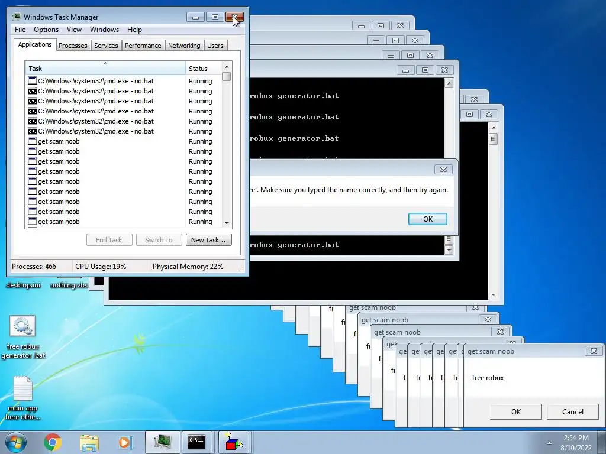Minimize the Windows Task Manager window
The image size is (606, 454).
pos(195,17)
